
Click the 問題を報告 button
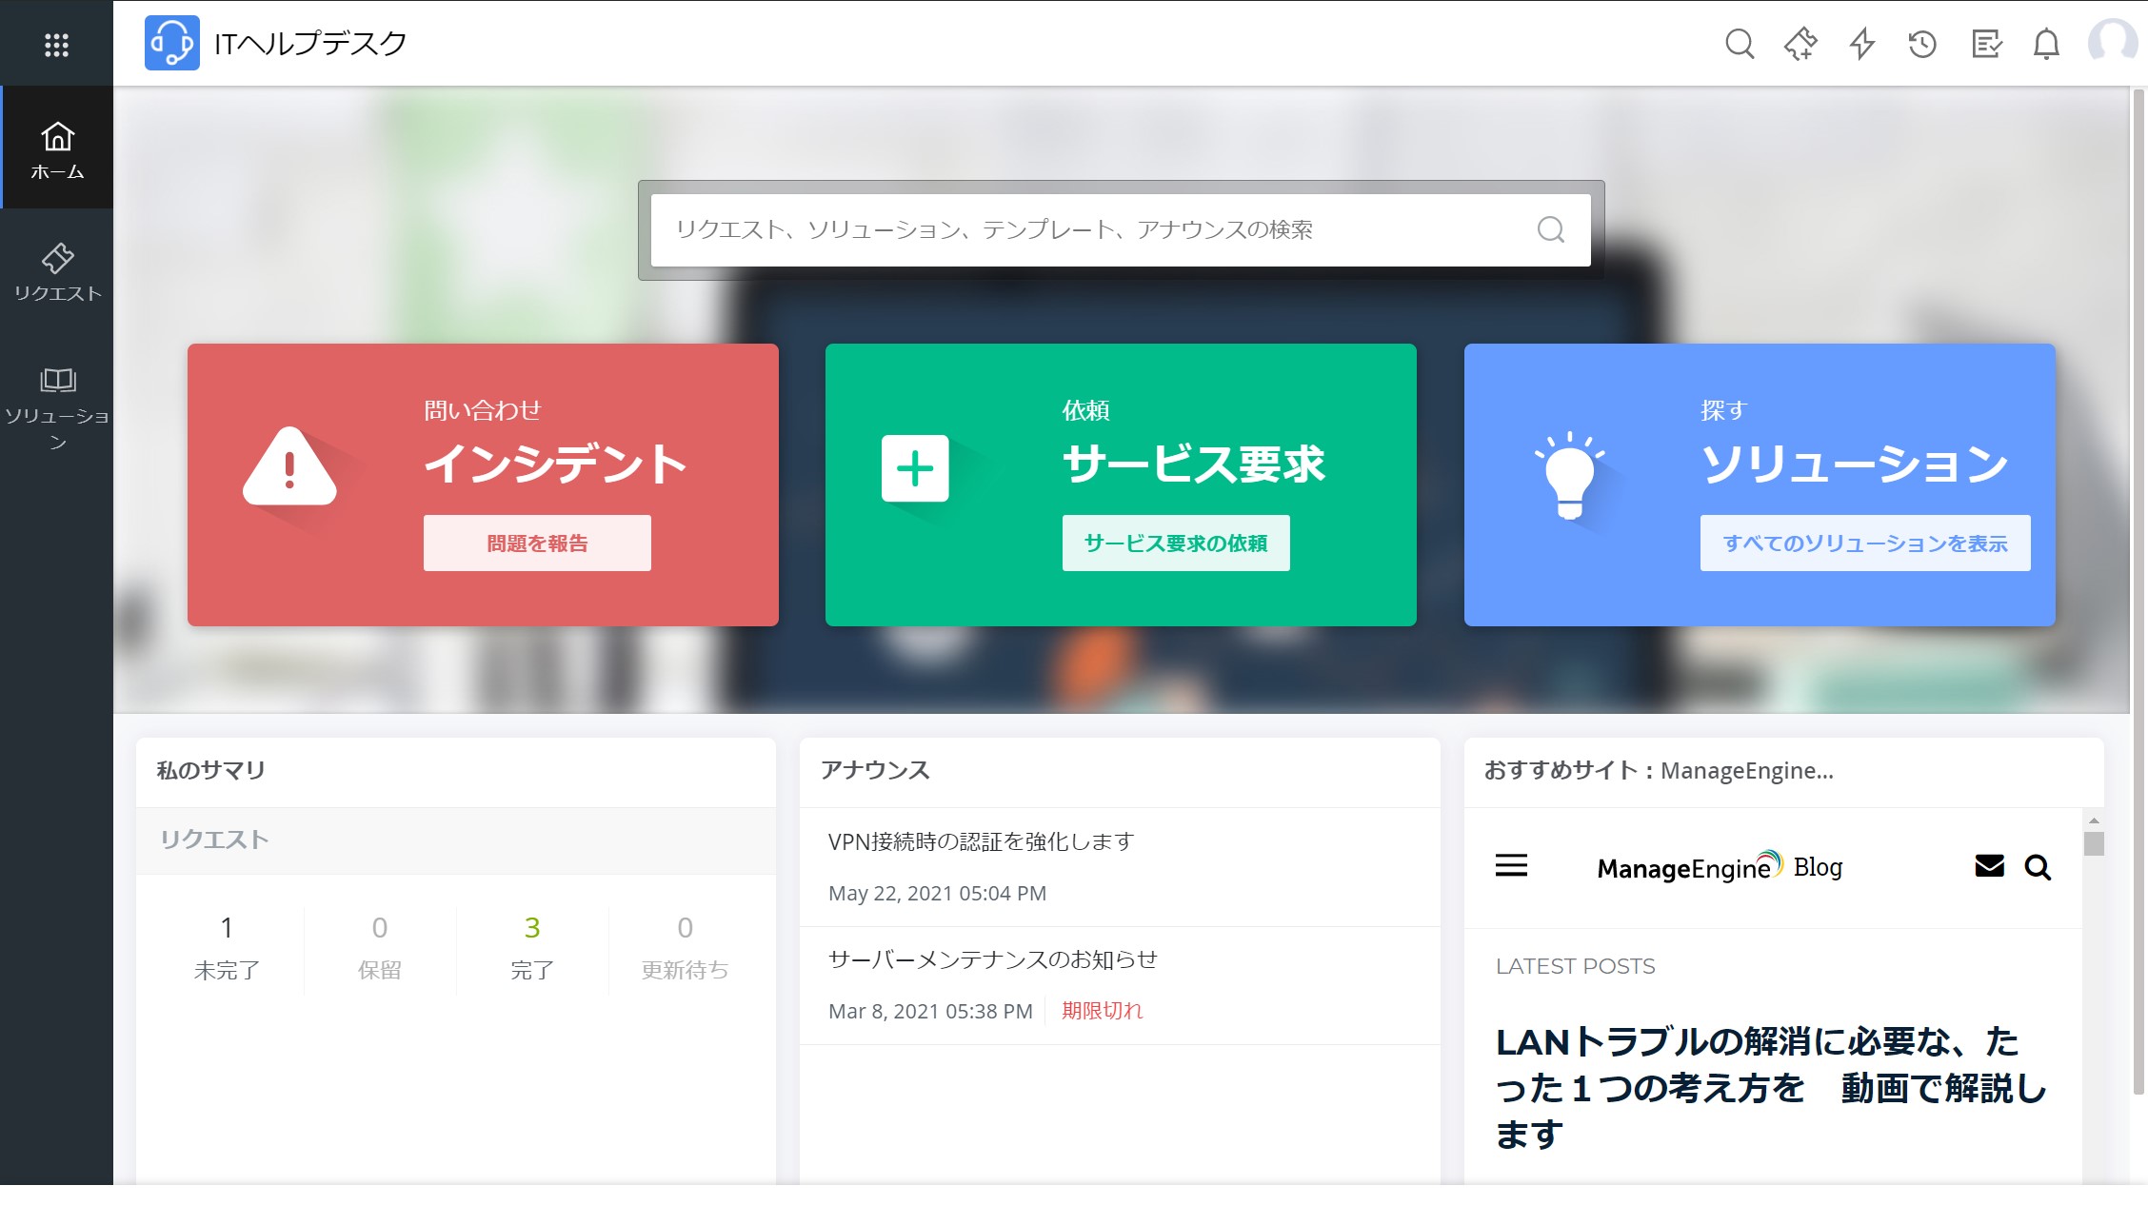tap(537, 543)
